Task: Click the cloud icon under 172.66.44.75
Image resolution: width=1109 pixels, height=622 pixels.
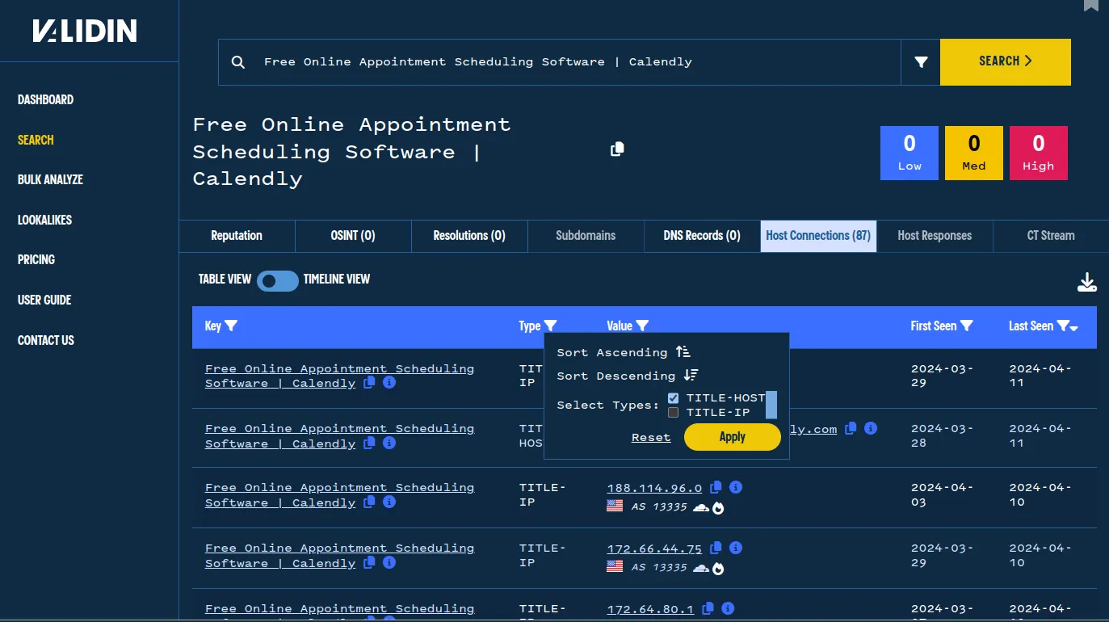Action: pos(701,568)
